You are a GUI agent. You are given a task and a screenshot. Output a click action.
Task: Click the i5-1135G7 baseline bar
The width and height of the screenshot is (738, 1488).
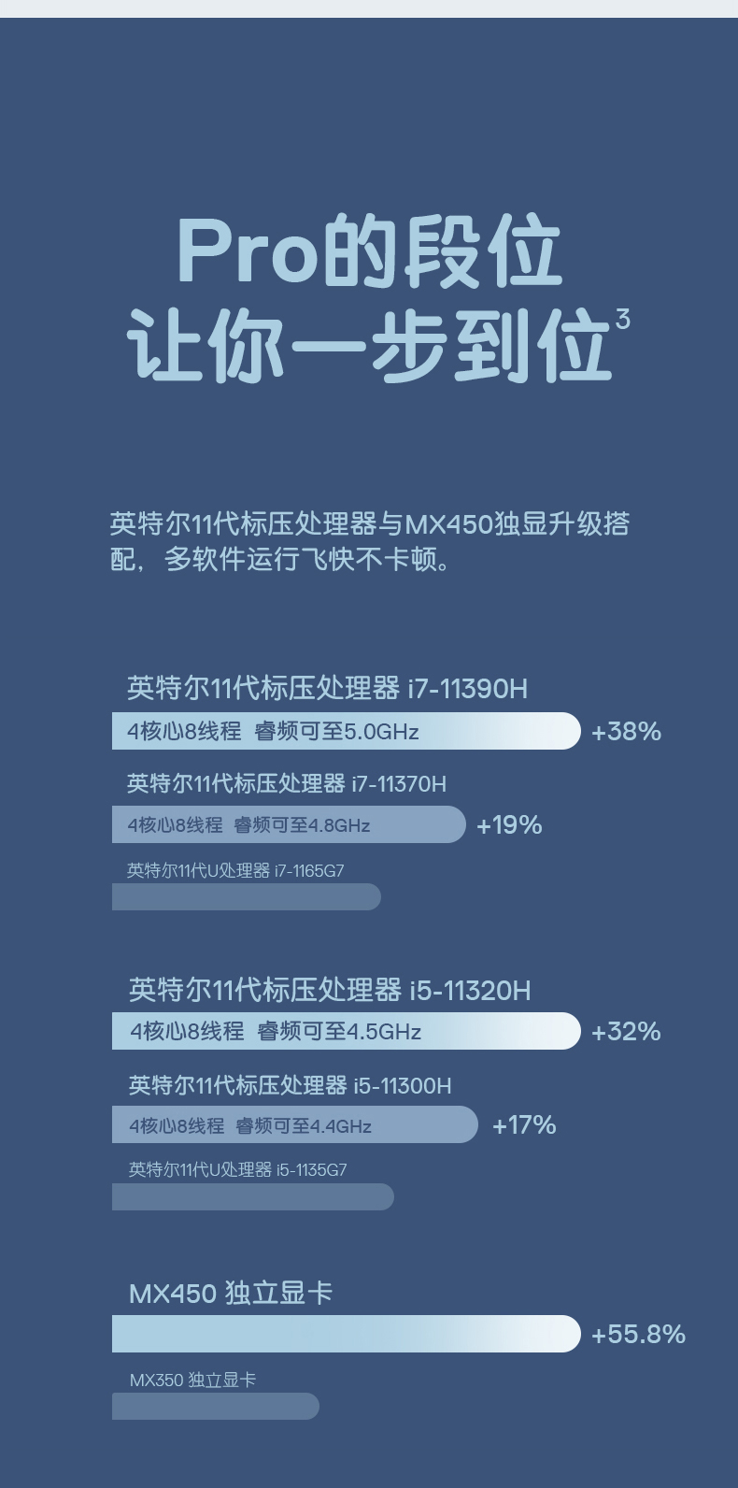click(x=253, y=1197)
